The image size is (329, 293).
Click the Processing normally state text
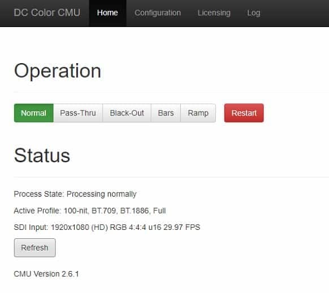click(102, 194)
